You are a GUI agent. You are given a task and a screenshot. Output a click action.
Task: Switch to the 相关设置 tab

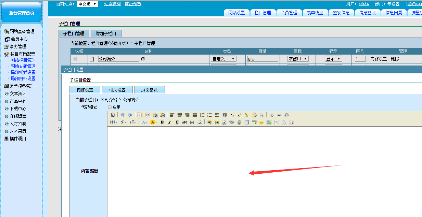117,90
